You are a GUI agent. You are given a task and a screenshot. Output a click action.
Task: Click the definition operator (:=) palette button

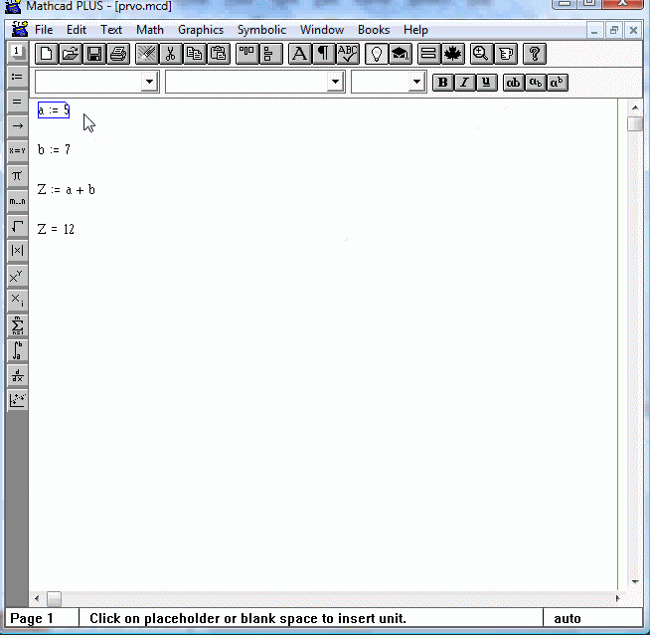(x=17, y=77)
